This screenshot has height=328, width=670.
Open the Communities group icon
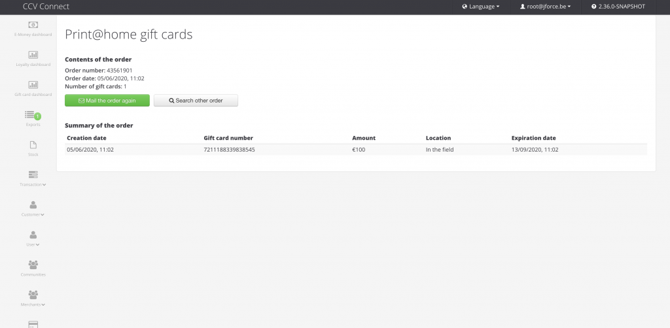tap(33, 265)
